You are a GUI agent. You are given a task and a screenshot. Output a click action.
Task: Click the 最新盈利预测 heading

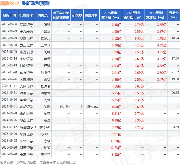pyautogui.click(x=35, y=3)
